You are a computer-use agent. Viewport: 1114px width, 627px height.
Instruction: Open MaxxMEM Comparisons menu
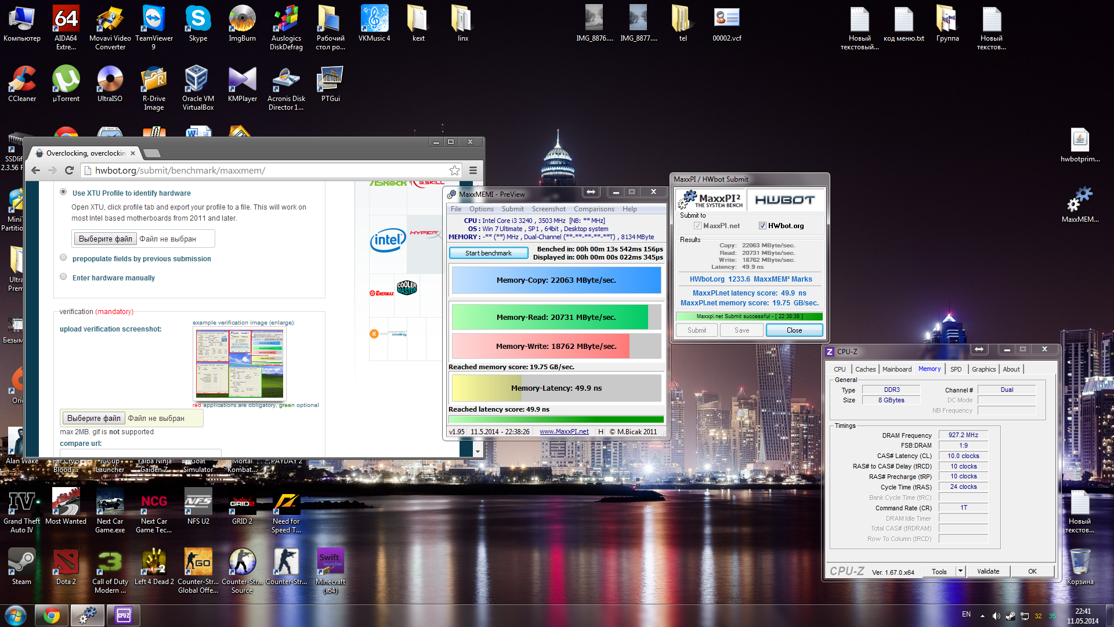click(x=594, y=209)
